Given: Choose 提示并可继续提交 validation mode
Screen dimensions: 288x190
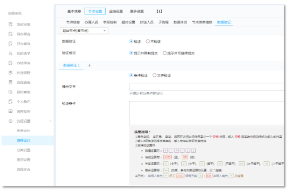Looking at the screenshot, I should tap(165, 53).
